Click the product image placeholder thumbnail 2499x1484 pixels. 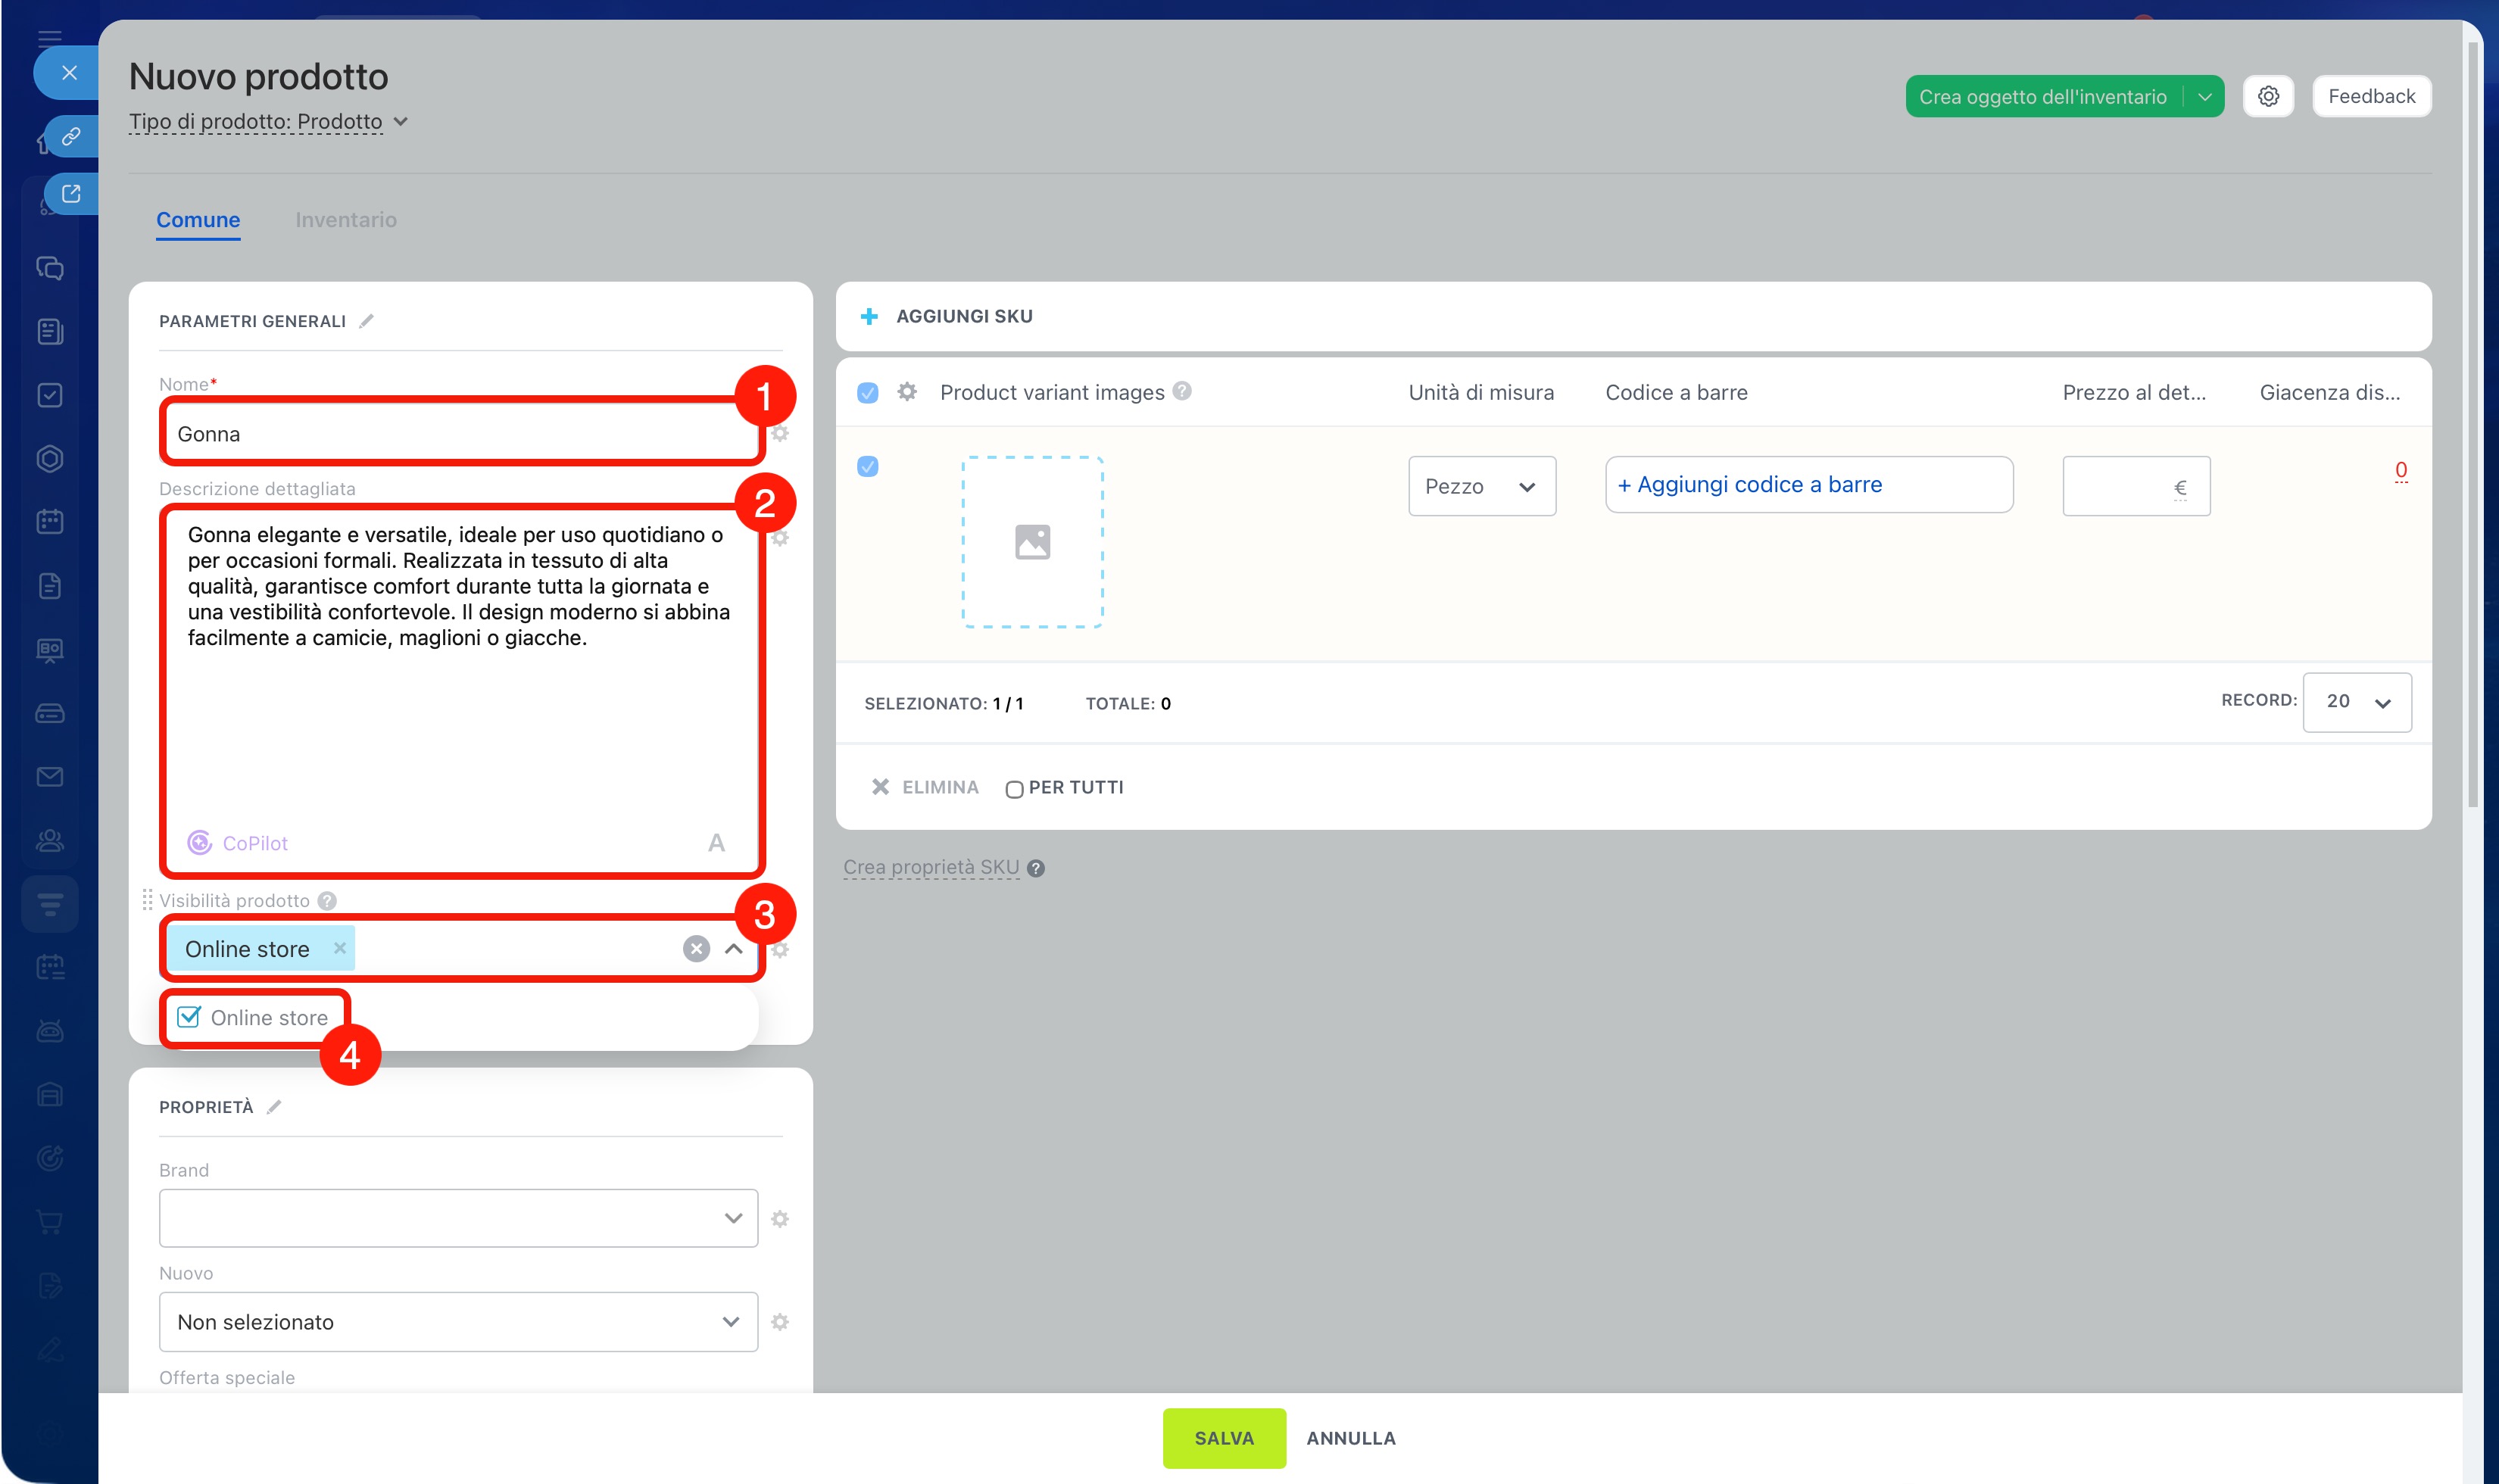click(x=1032, y=542)
